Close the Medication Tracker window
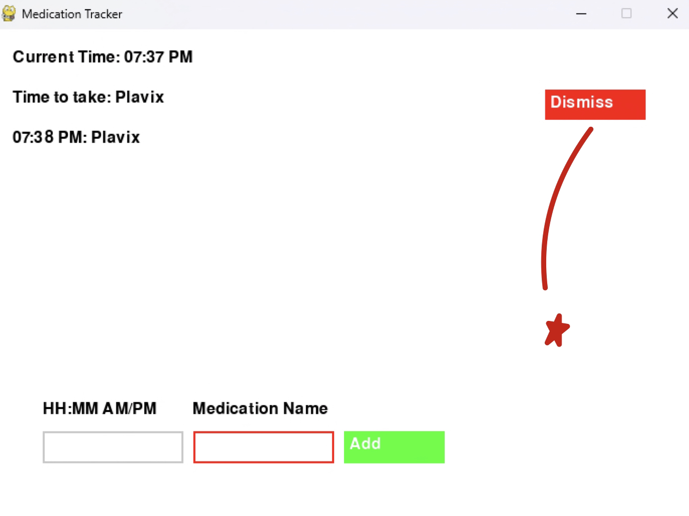 (672, 14)
